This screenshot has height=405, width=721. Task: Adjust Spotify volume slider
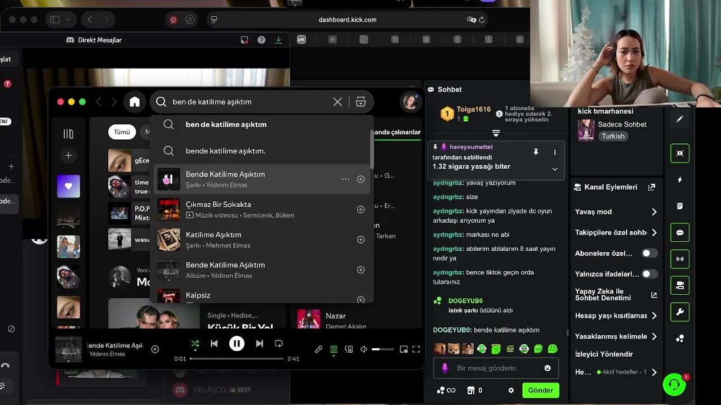click(383, 349)
